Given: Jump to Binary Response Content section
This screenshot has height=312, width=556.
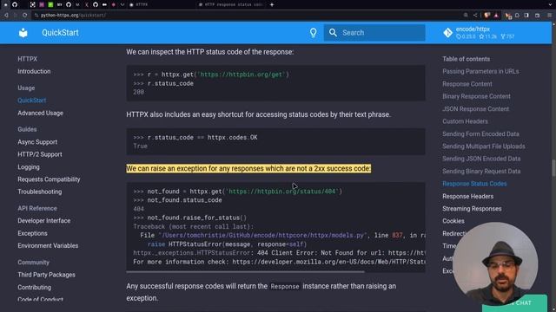Looking at the screenshot, I should point(476,96).
